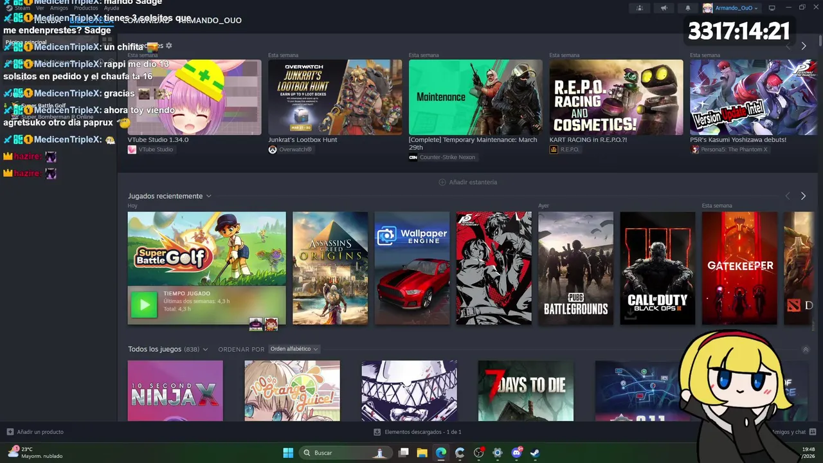Image resolution: width=823 pixels, height=463 pixels.
Task: Show previous recently played games arrow
Action: [788, 196]
